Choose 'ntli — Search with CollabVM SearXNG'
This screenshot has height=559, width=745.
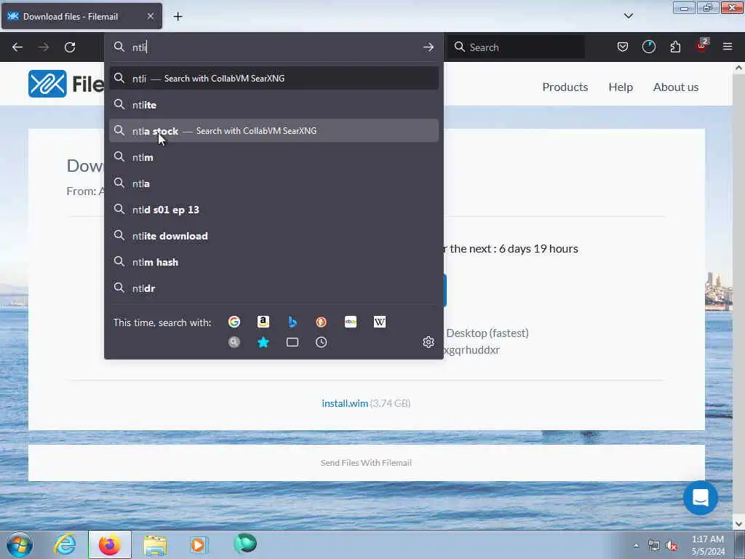274,79
